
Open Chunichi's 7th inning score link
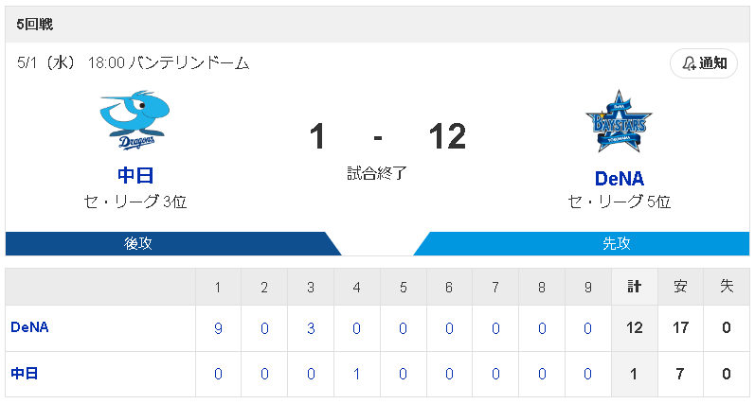tap(495, 374)
